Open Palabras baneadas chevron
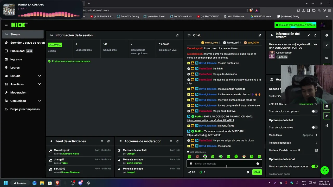The image size is (333, 187). [x=317, y=143]
